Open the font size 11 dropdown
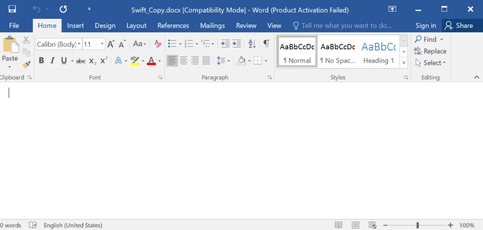This screenshot has width=483, height=230. pyautogui.click(x=102, y=44)
